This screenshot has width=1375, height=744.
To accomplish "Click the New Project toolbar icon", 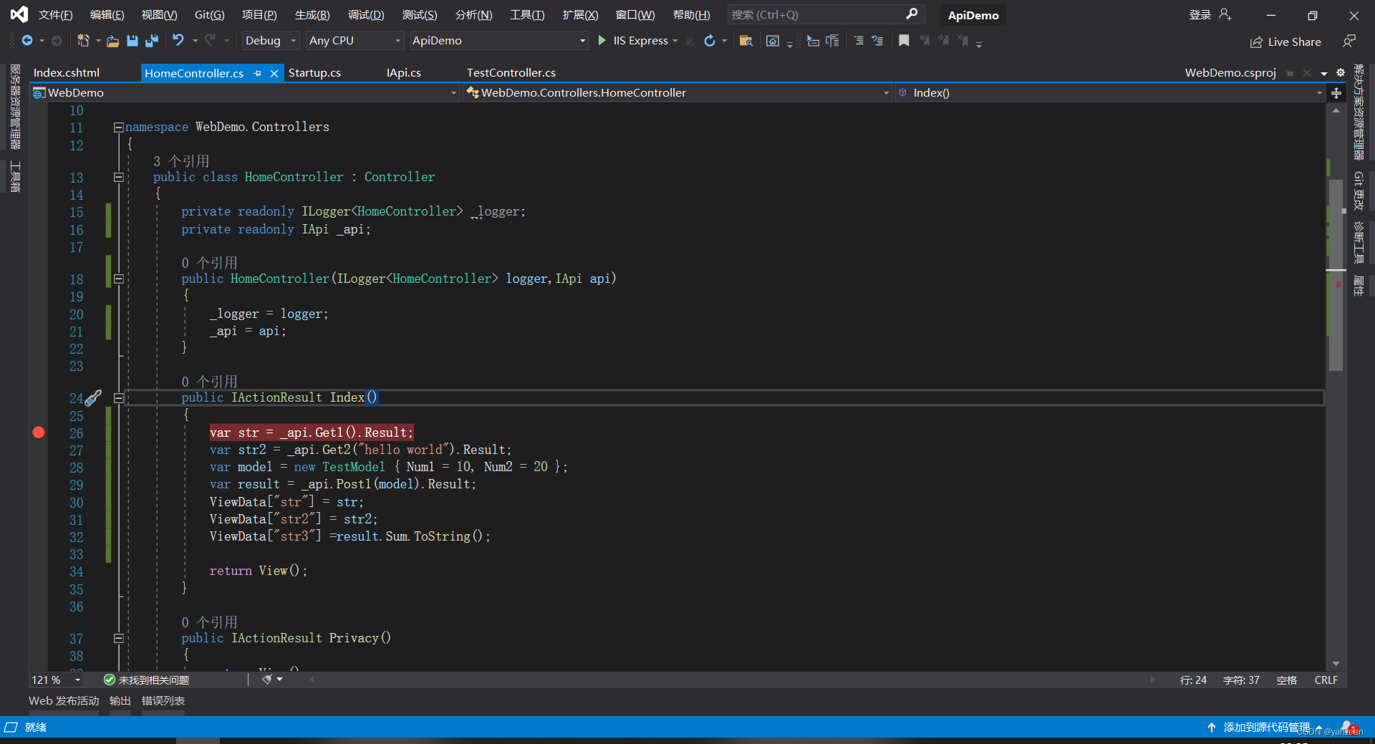I will coord(83,41).
